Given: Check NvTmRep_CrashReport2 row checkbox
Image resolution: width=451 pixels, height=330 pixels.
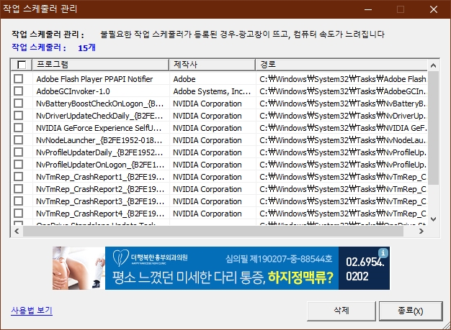Looking at the screenshot, I should [x=19, y=189].
